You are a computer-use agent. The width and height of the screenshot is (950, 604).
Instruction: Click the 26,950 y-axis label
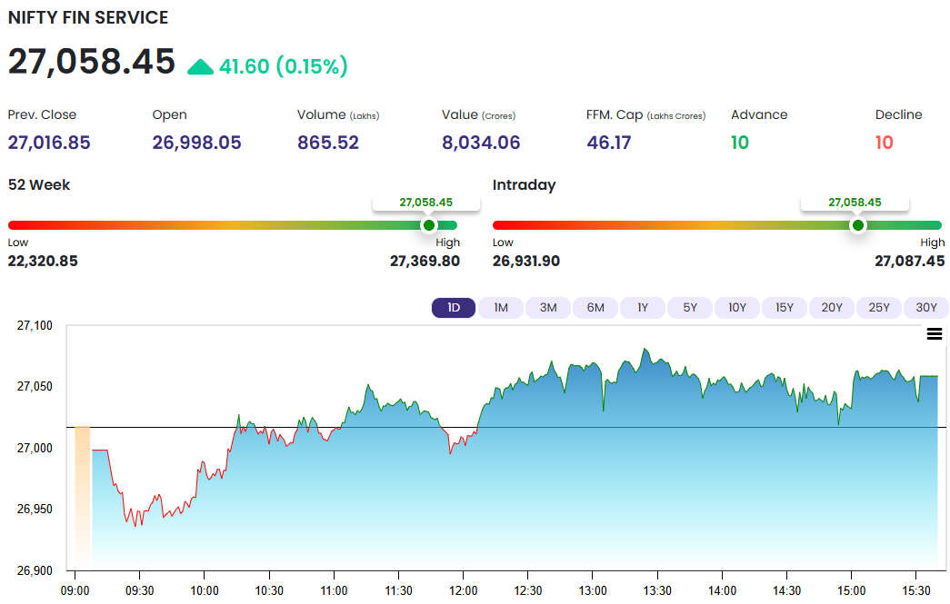pos(35,509)
